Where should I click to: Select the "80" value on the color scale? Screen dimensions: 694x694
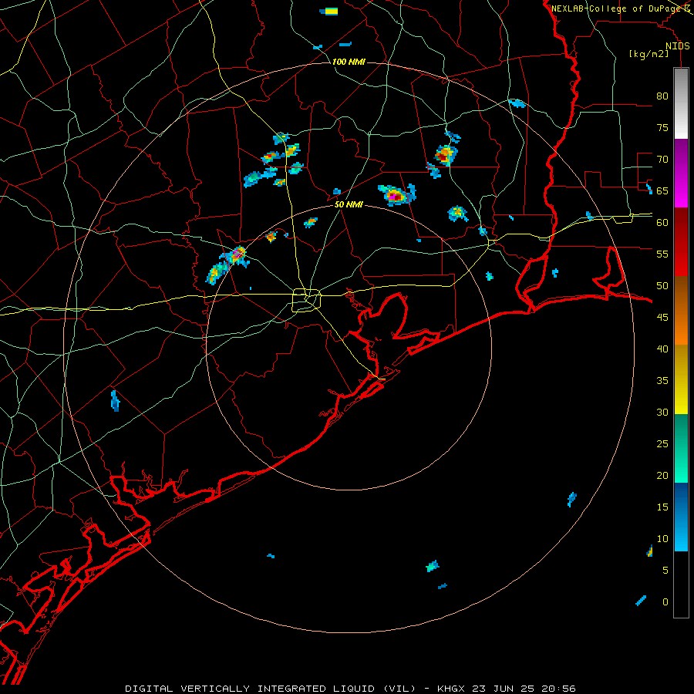point(662,96)
